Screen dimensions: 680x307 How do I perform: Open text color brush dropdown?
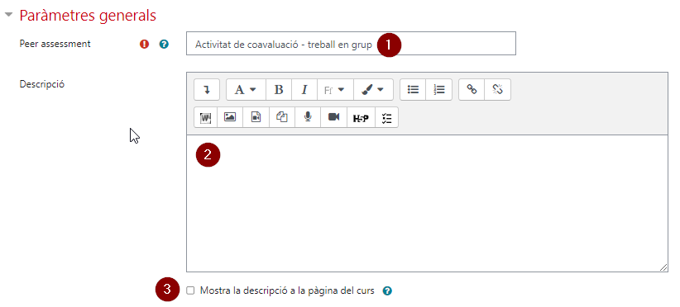(x=373, y=89)
